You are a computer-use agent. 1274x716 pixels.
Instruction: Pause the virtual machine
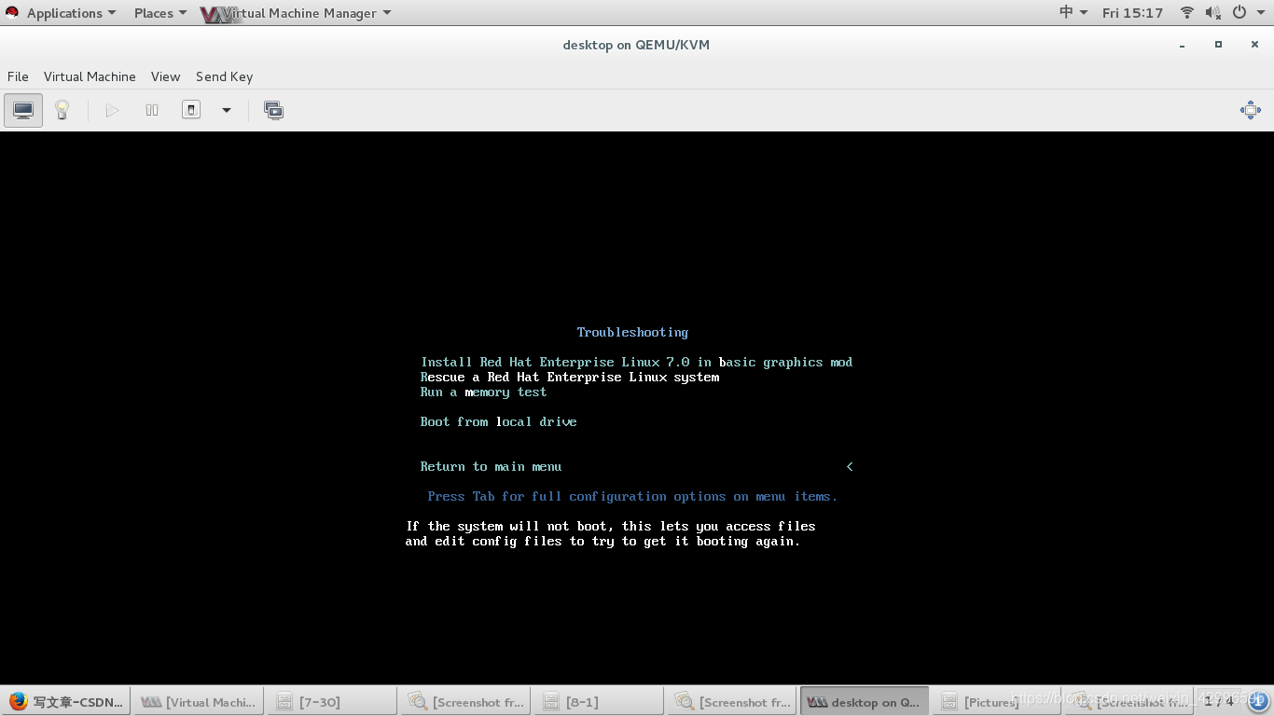click(x=152, y=110)
